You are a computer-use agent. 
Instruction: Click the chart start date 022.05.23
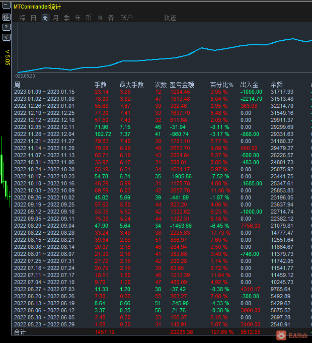[25, 76]
